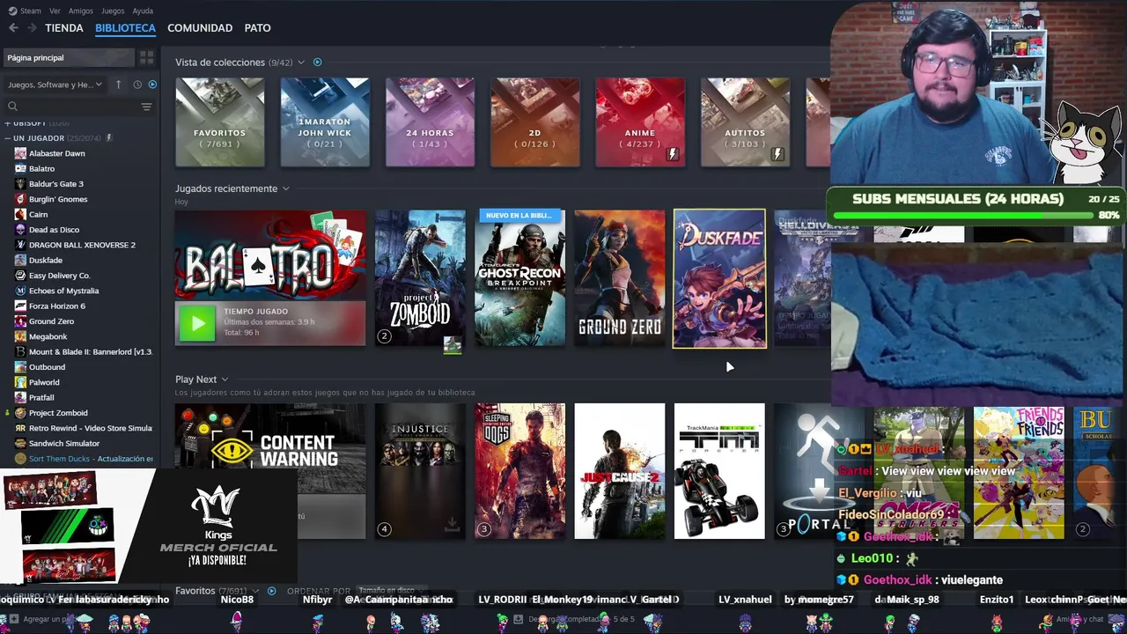Viewport: 1127px width, 634px height.
Task: Select Ghost Recon Breakpoint cover
Action: coord(520,277)
